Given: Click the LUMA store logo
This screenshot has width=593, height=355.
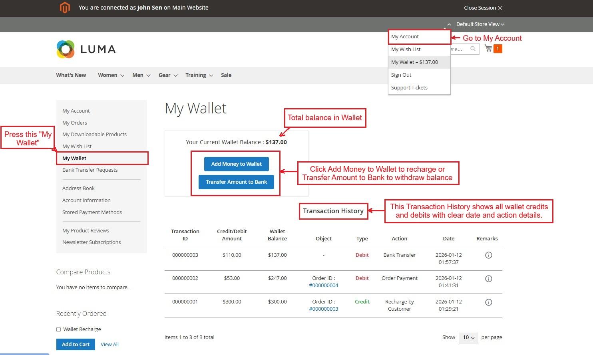Looking at the screenshot, I should (86, 49).
